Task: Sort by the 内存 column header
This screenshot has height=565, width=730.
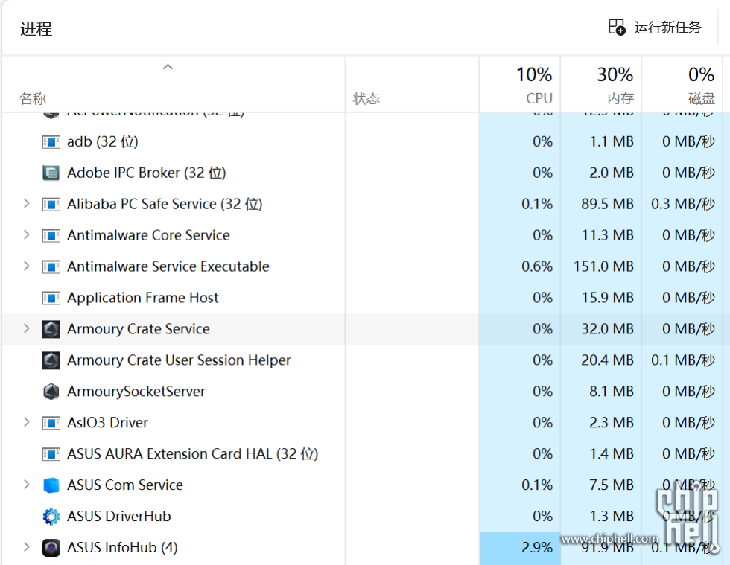Action: 600,84
